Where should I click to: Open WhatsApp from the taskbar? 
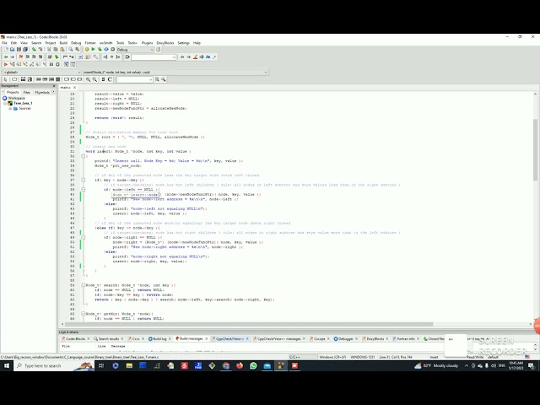pos(253,365)
